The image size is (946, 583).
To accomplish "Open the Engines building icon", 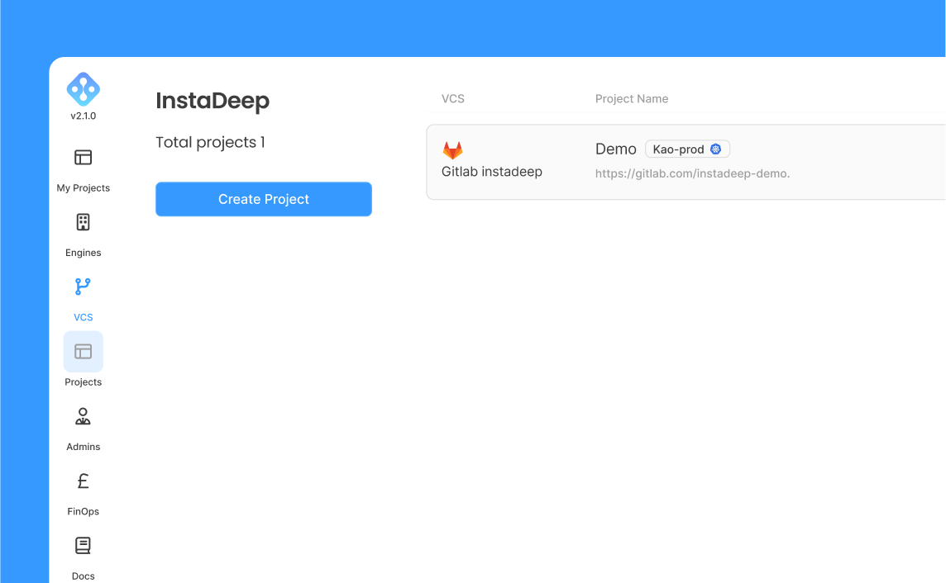I will 84,222.
